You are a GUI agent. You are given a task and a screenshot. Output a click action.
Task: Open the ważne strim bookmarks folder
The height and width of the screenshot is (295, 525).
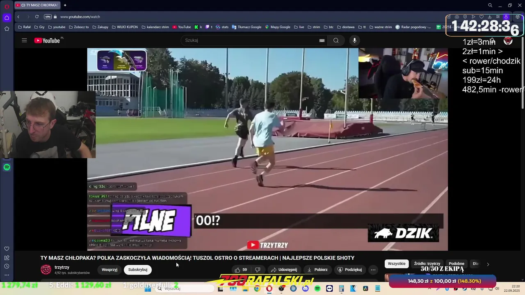(381, 27)
